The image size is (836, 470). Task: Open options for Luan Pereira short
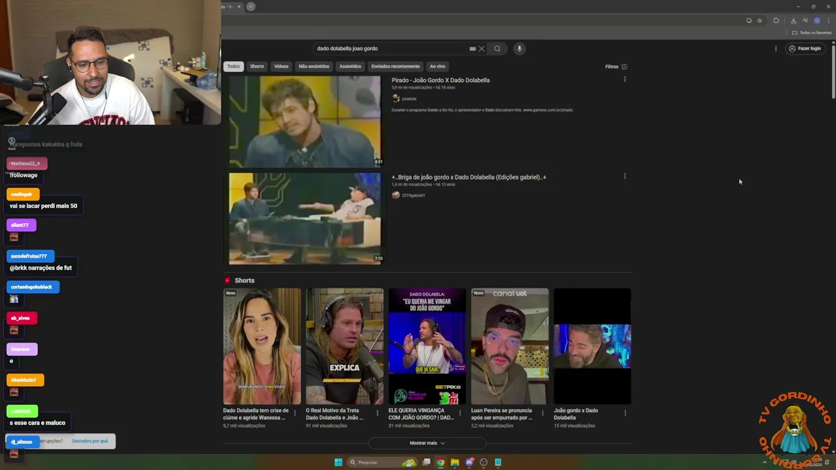542,413
